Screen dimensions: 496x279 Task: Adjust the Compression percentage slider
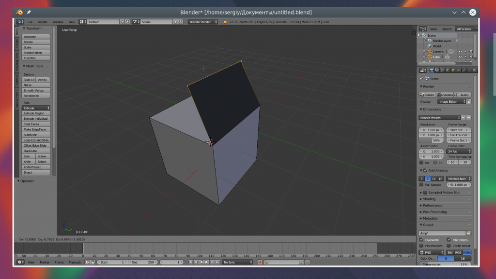click(x=445, y=265)
